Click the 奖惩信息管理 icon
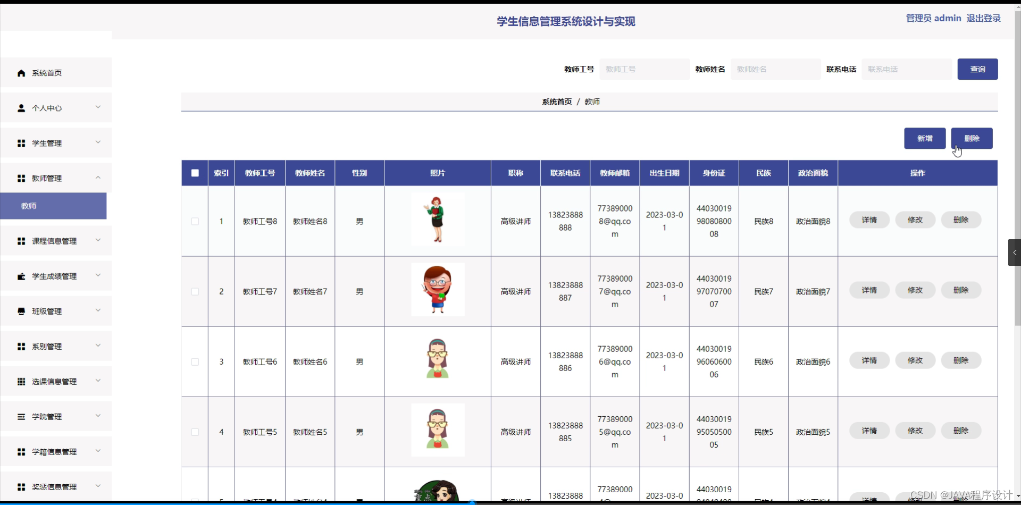This screenshot has height=505, width=1021. [21, 486]
